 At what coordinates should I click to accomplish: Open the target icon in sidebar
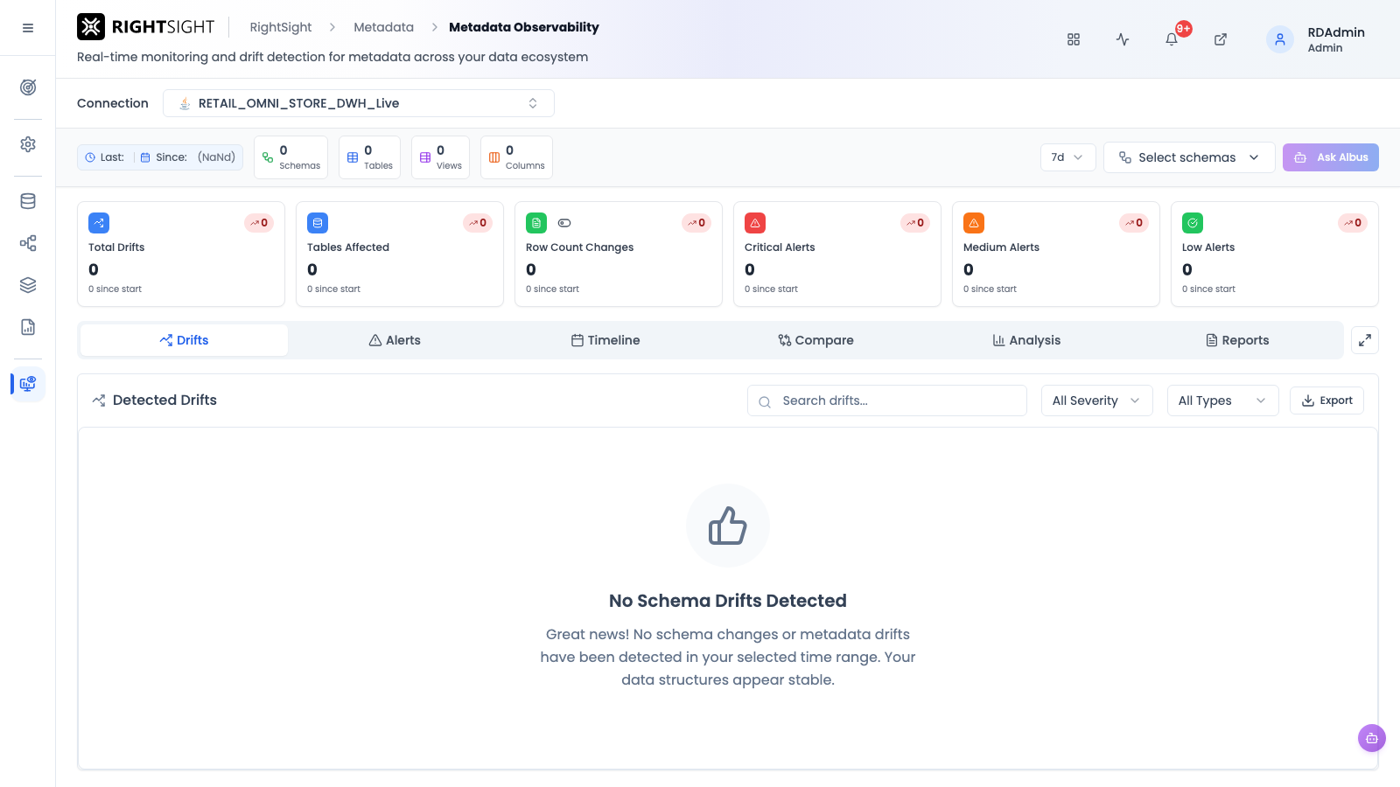pyautogui.click(x=28, y=87)
